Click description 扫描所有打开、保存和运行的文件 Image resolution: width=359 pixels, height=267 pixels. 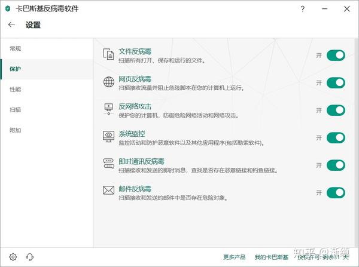click(x=162, y=60)
